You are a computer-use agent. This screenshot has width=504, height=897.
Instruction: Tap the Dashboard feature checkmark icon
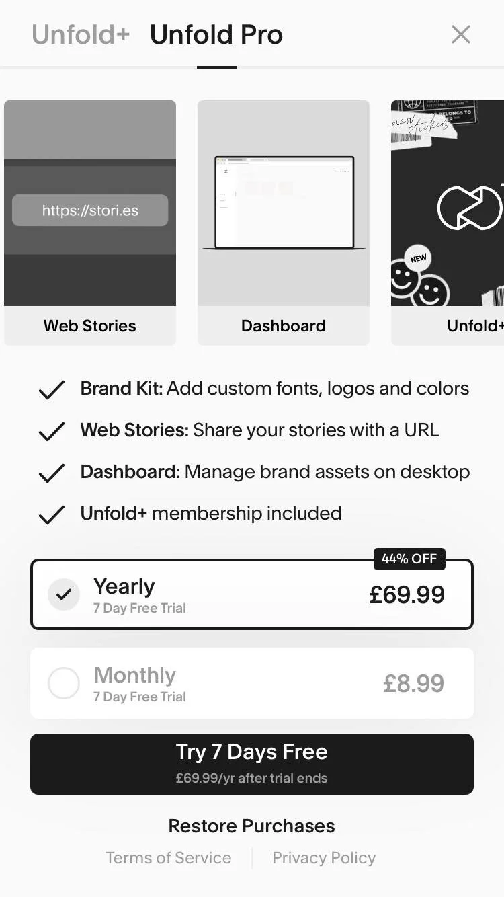click(52, 473)
